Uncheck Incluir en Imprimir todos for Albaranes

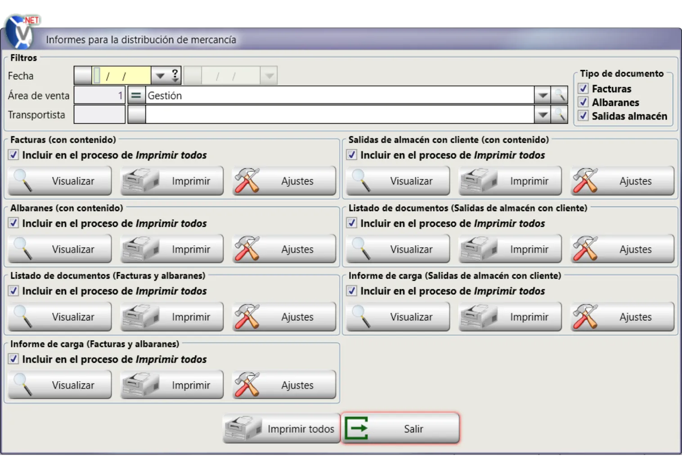click(x=14, y=223)
